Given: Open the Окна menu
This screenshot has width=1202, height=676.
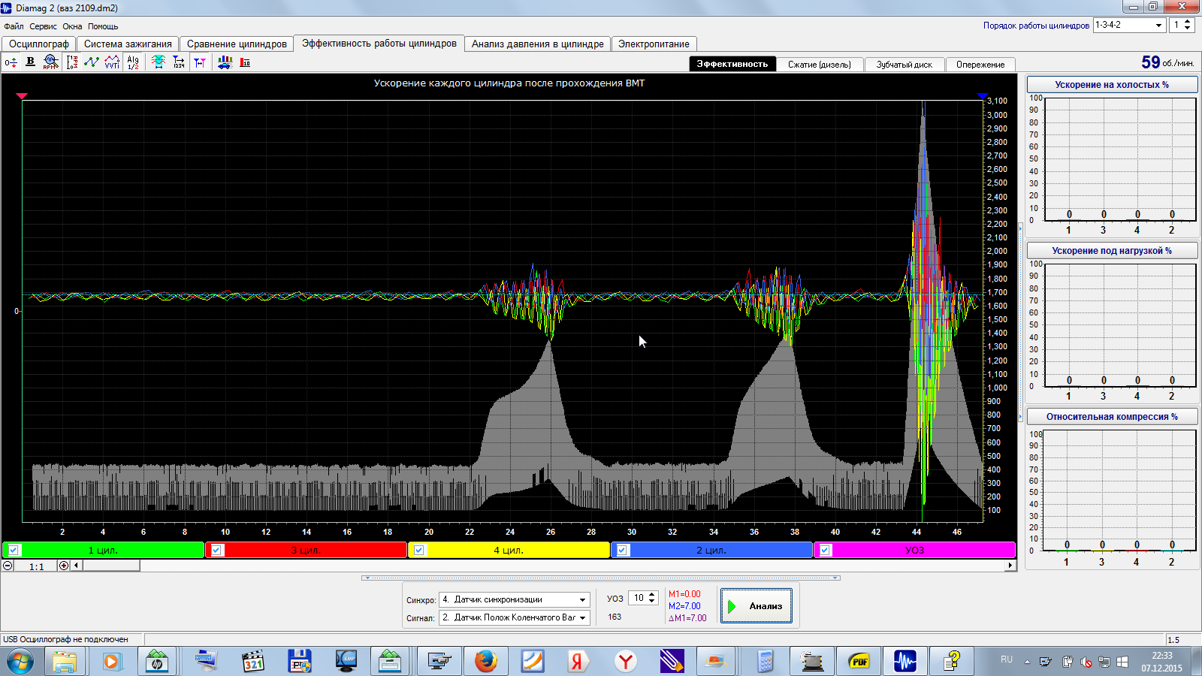Looking at the screenshot, I should point(72,26).
